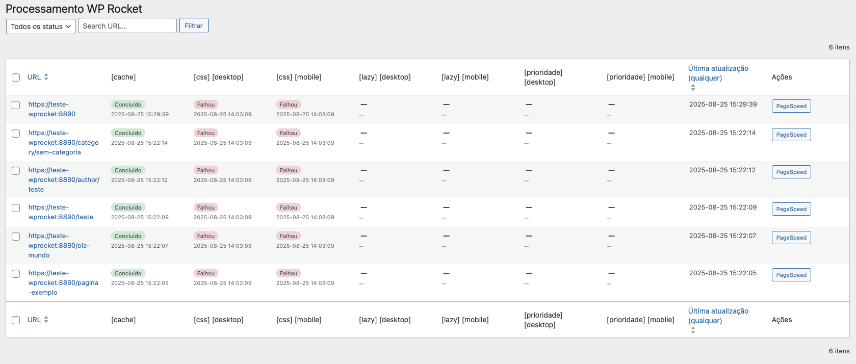The height and width of the screenshot is (364, 856).
Task: Click PageSpeed for the 15:22:12 row
Action: point(791,172)
